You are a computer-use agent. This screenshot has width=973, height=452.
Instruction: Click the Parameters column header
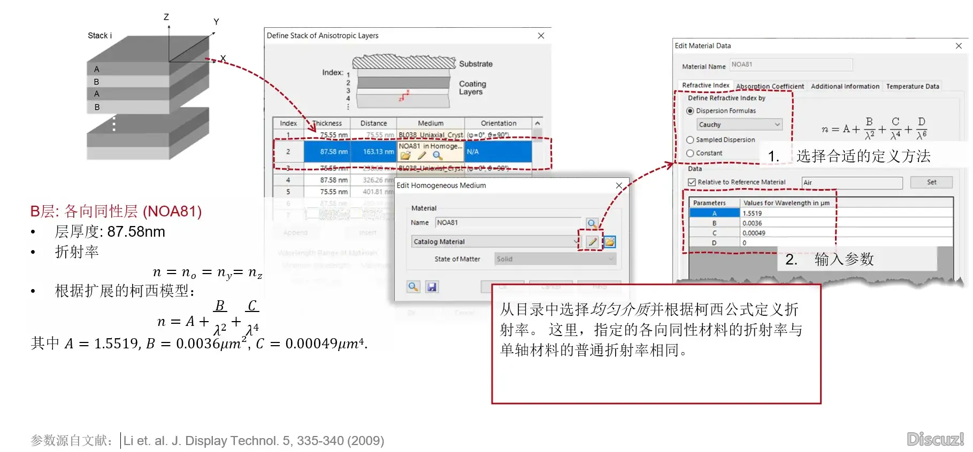pos(714,203)
